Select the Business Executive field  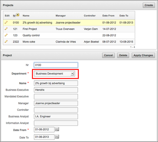56,90
